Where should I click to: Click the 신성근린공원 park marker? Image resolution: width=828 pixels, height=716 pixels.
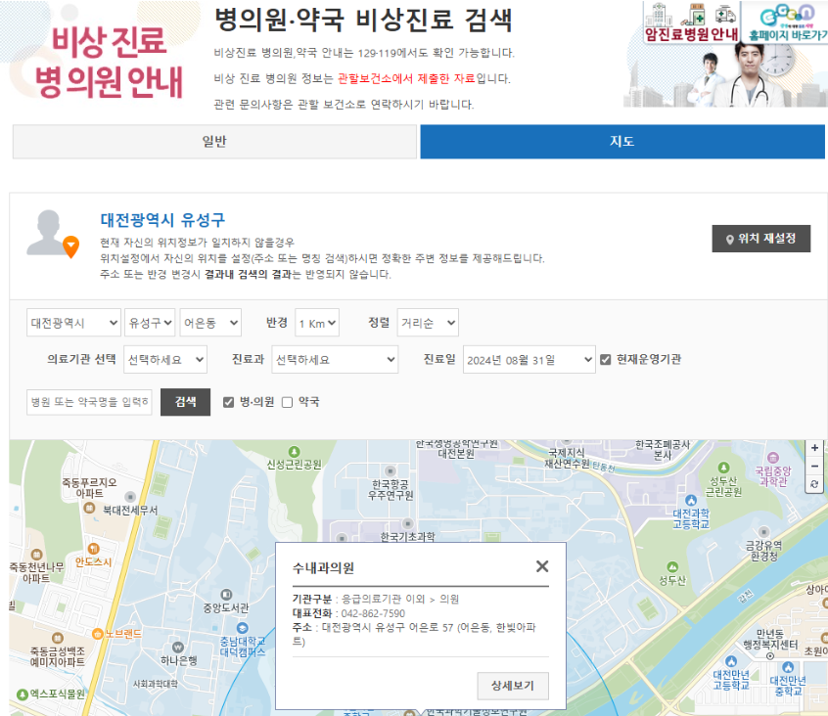[295, 452]
